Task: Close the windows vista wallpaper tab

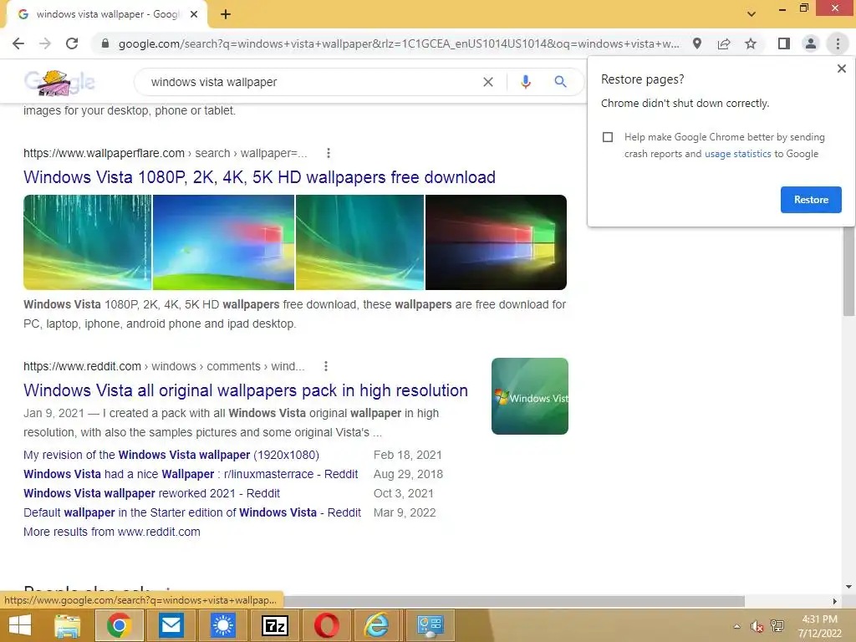Action: 194,15
